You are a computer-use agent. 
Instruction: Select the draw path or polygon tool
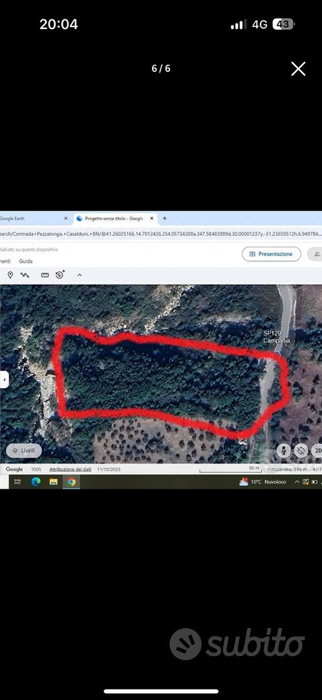point(25,275)
